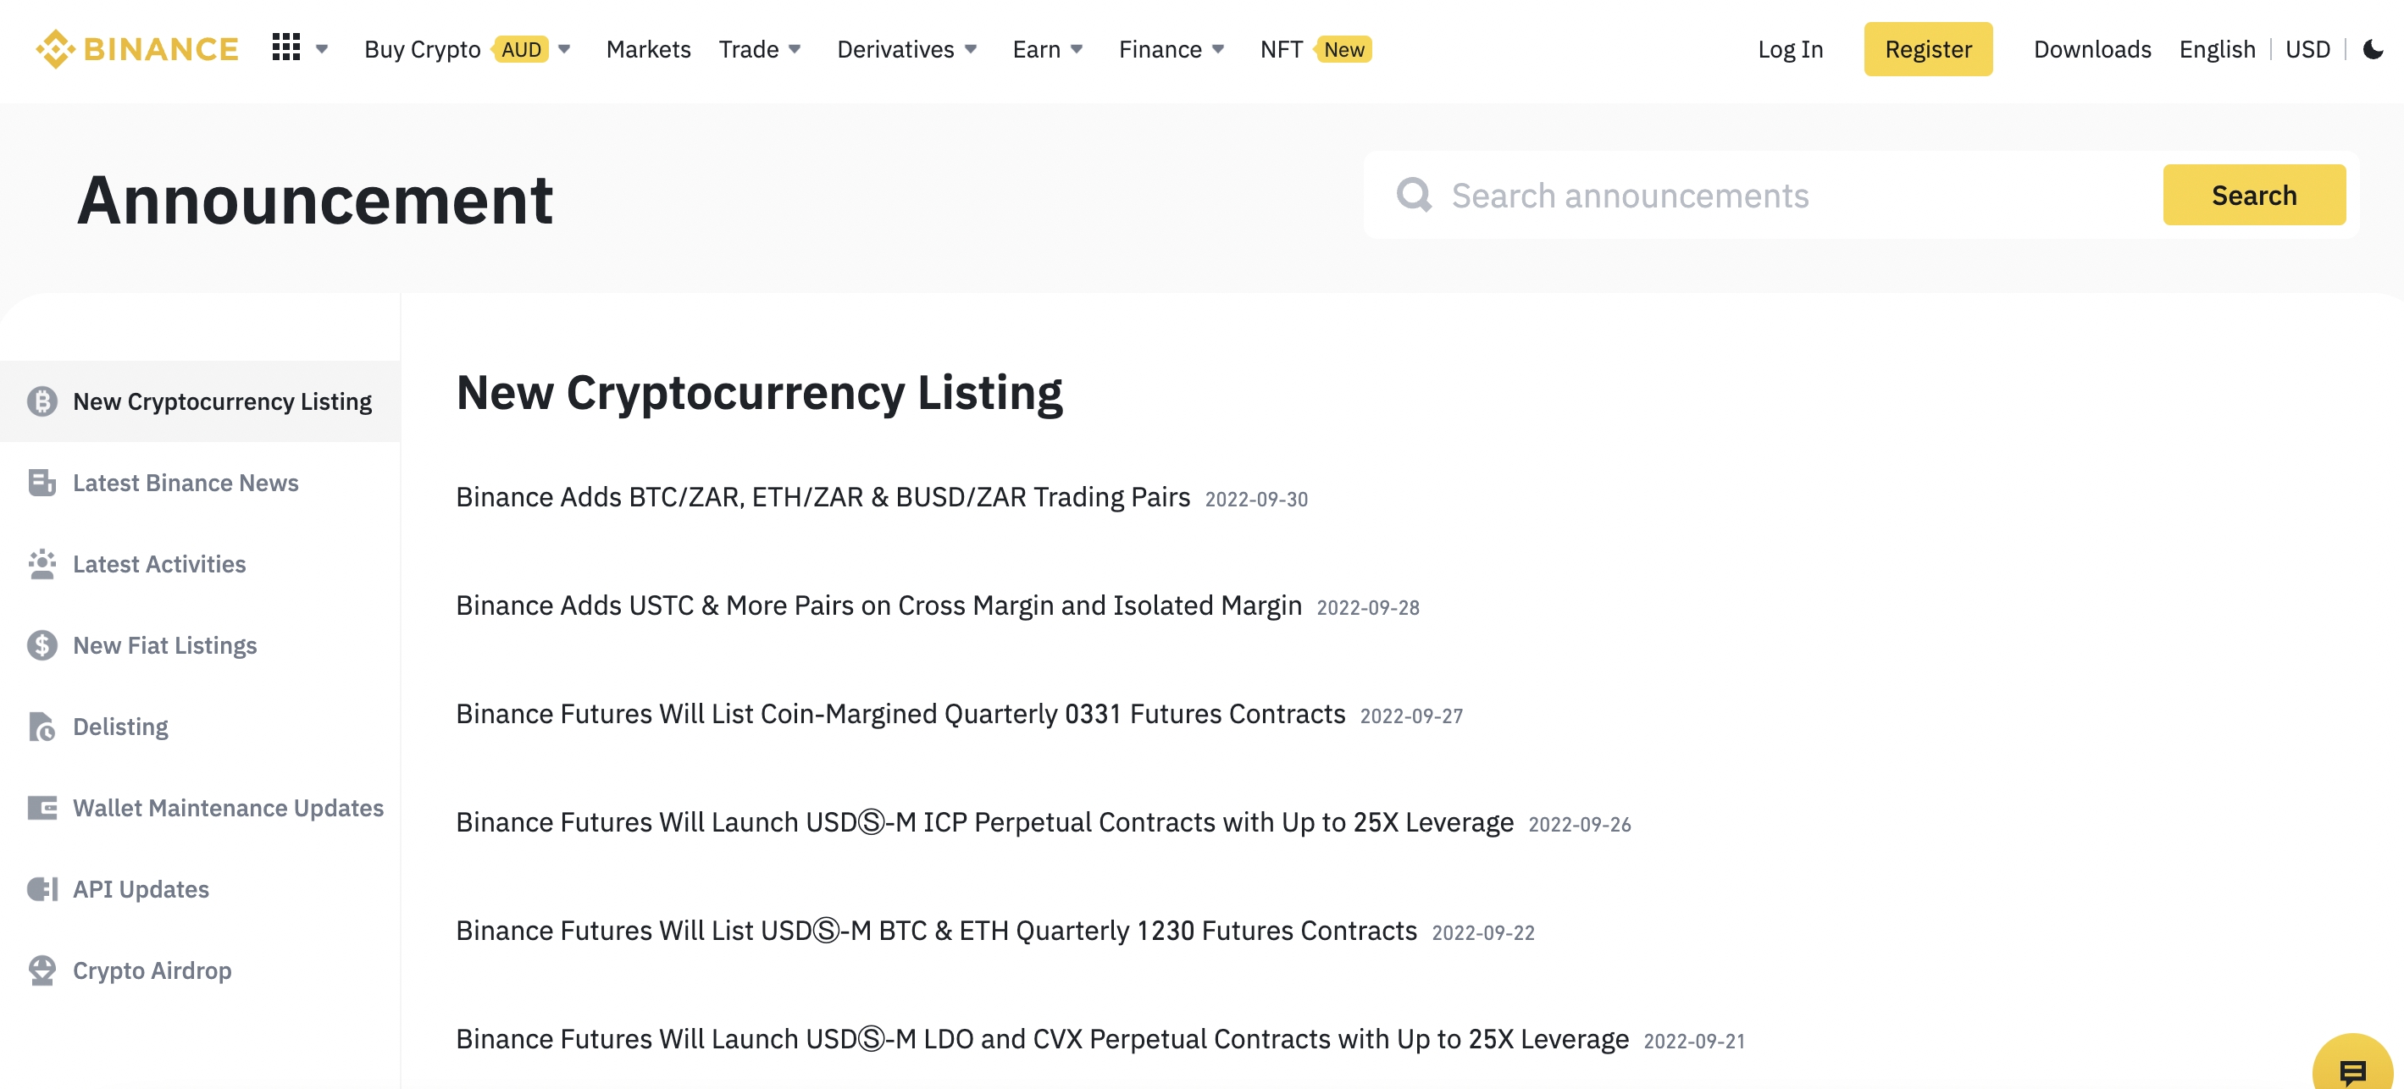
Task: Click the Crypto Airdrop icon
Action: tap(43, 970)
